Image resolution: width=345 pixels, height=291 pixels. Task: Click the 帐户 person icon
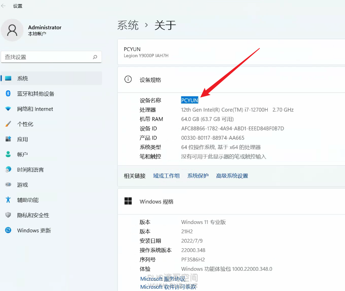[x=8, y=154]
